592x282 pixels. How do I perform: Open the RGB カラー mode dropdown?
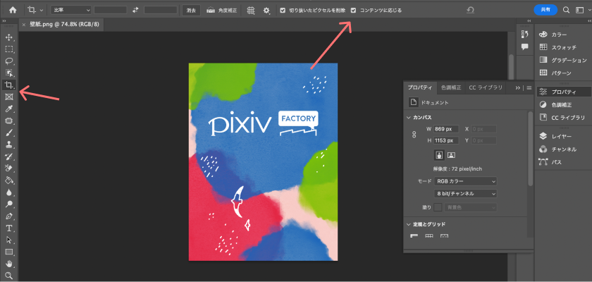point(466,181)
